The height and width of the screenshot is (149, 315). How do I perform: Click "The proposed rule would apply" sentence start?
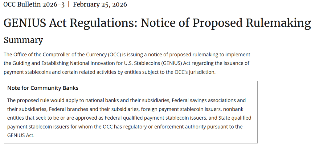pos(40,100)
